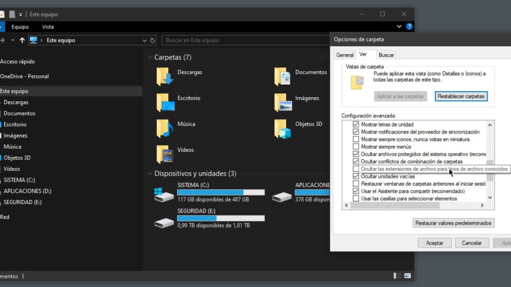The width and height of the screenshot is (511, 287).
Task: Click the computer icon in address bar
Action: 33,41
